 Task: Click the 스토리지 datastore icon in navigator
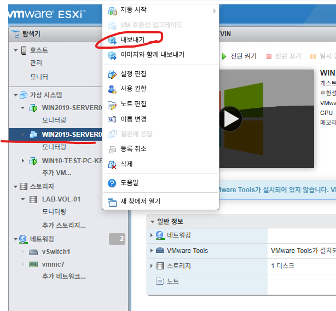24,186
